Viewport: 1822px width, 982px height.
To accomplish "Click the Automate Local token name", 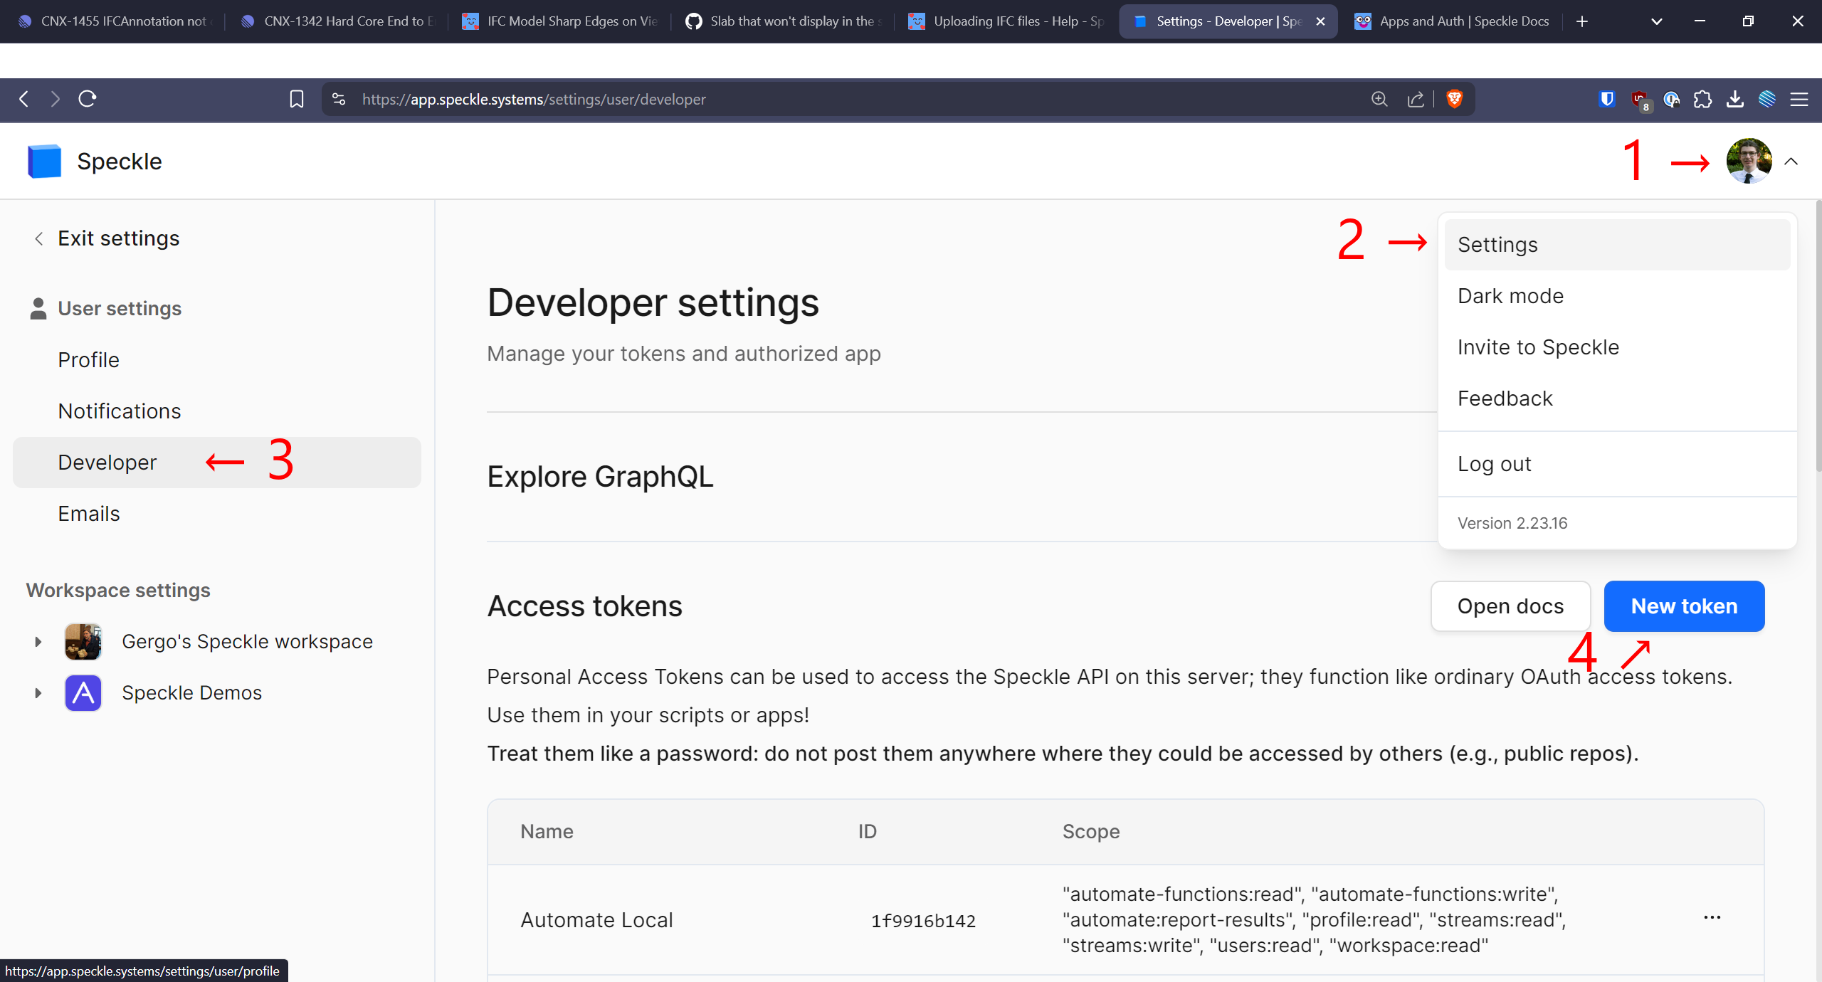I will coord(596,920).
